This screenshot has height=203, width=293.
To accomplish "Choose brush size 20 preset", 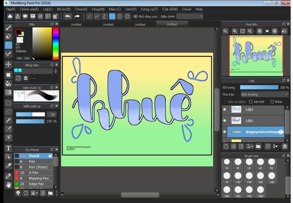I will click(x=227, y=164).
